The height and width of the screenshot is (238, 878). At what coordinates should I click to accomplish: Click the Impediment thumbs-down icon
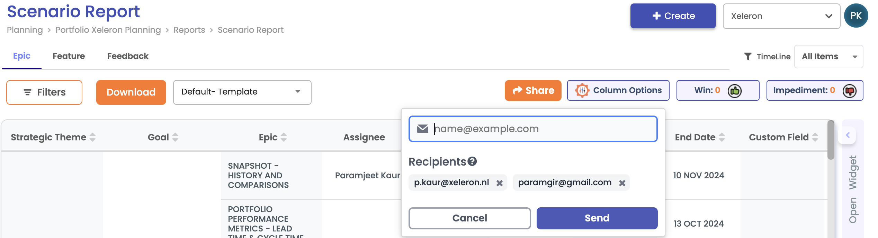pyautogui.click(x=849, y=91)
